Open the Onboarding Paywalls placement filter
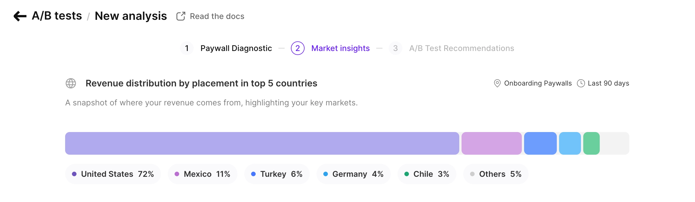The width and height of the screenshot is (695, 202). [x=538, y=83]
